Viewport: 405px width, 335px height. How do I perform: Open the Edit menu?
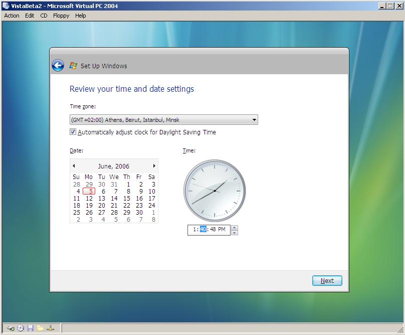click(x=30, y=16)
